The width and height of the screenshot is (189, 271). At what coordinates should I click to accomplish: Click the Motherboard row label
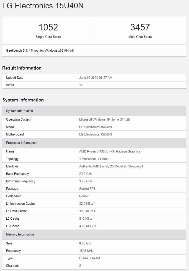click(x=15, y=135)
